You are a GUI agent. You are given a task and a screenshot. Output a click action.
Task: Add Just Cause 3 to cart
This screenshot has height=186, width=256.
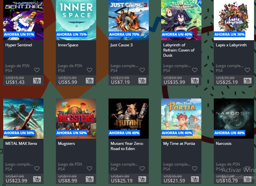pyautogui.click(x=142, y=81)
